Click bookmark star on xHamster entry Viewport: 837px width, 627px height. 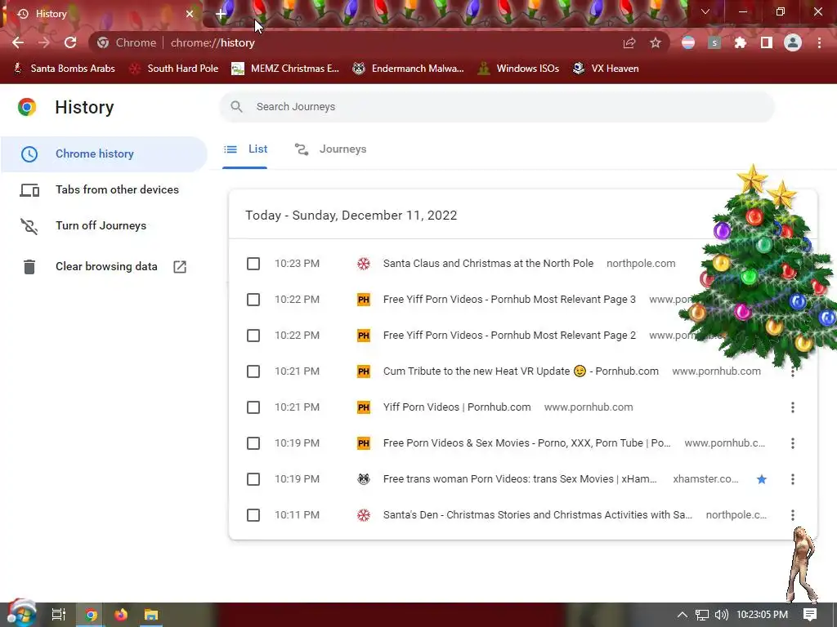click(x=762, y=479)
